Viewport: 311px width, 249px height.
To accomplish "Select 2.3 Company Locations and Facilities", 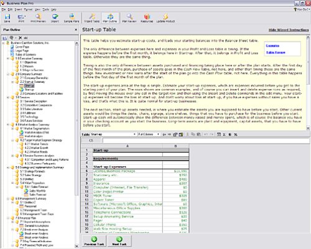I will [41, 93].
